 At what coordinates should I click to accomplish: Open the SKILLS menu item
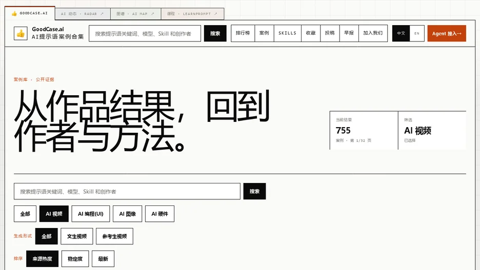click(288, 33)
